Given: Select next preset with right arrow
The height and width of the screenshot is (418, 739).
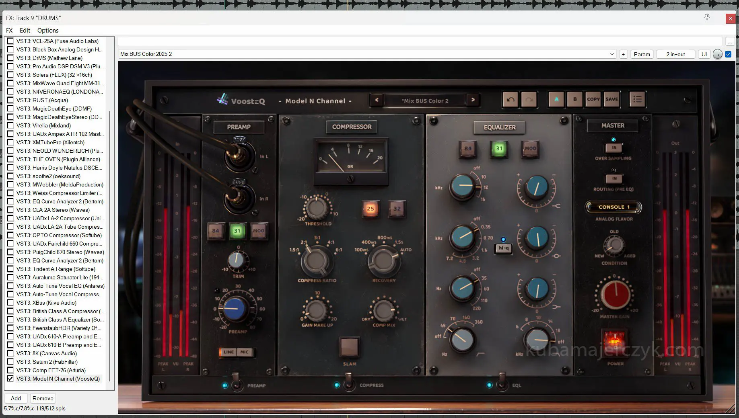Looking at the screenshot, I should coord(473,100).
